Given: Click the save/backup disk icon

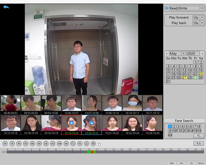Looking at the screenshot, I should pyautogui.click(x=93, y=144).
